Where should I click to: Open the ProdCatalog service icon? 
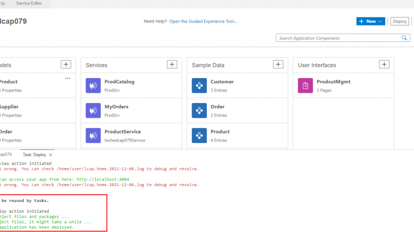93,85
